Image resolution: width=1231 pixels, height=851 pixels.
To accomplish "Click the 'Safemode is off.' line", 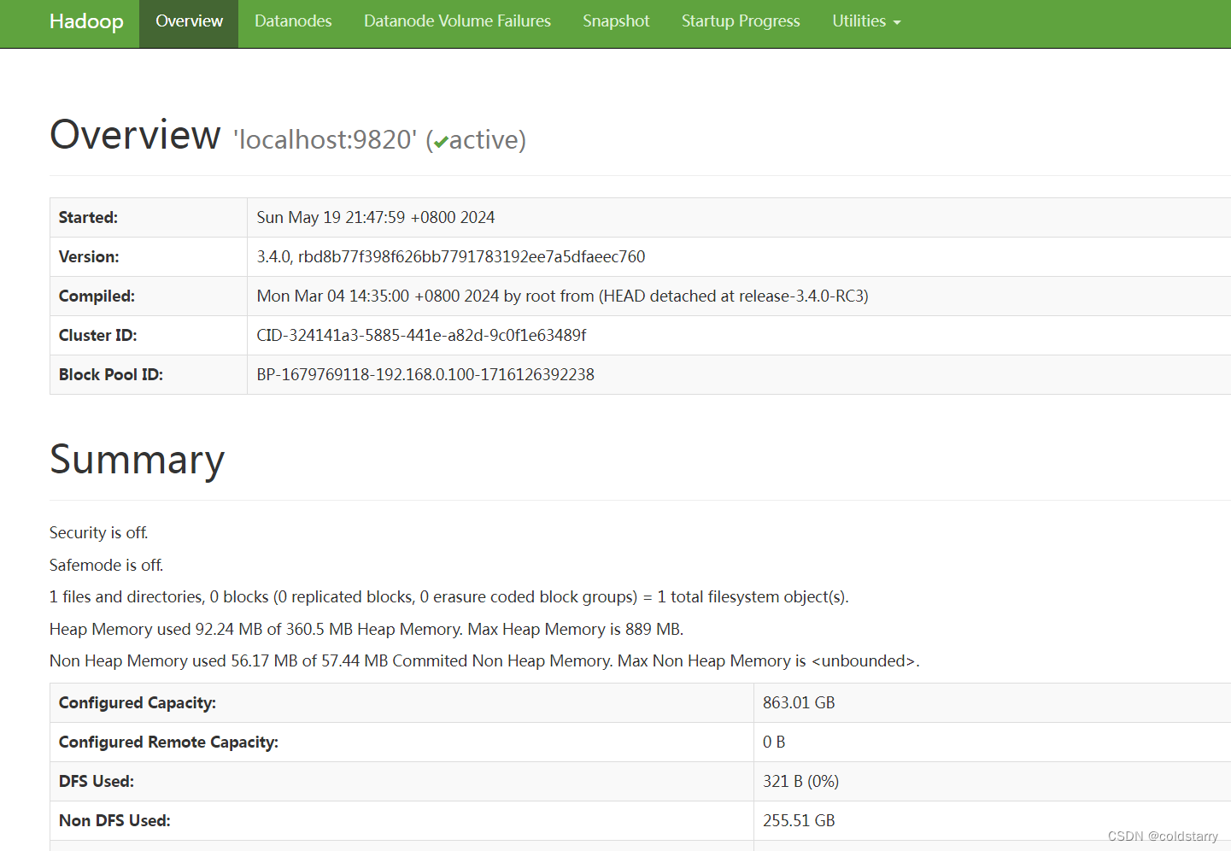I will point(106,565).
